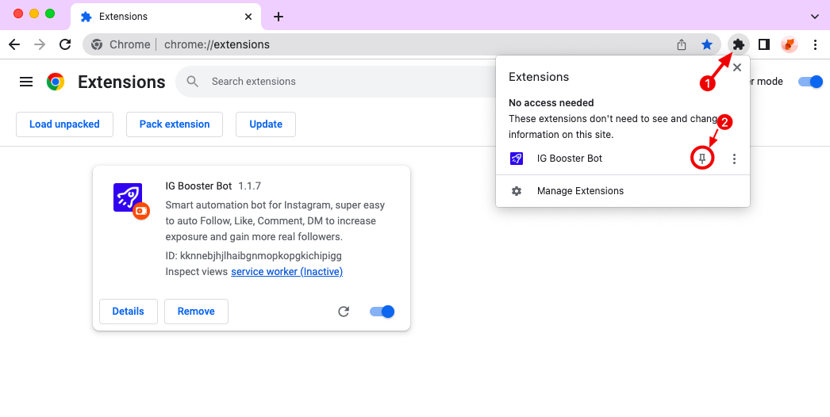Click the gear icon beside Manage Extensions
The height and width of the screenshot is (417, 830).
pos(517,191)
